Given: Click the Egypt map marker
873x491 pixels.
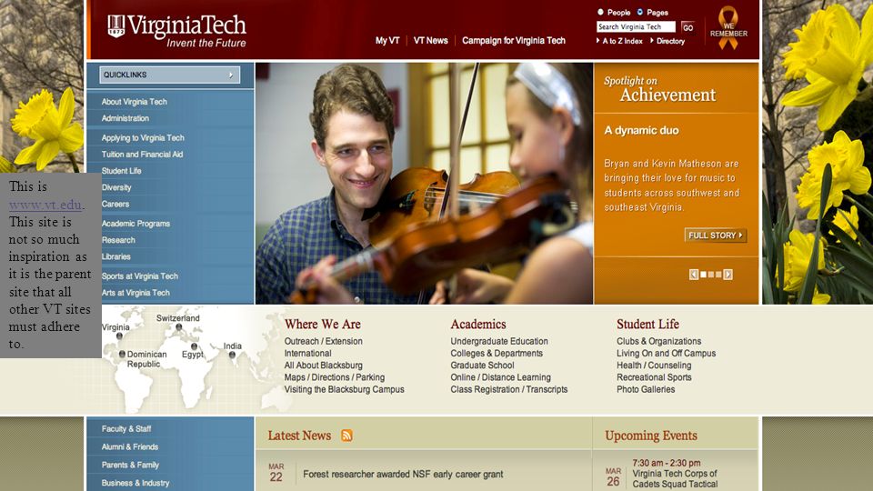Looking at the screenshot, I should point(194,346).
